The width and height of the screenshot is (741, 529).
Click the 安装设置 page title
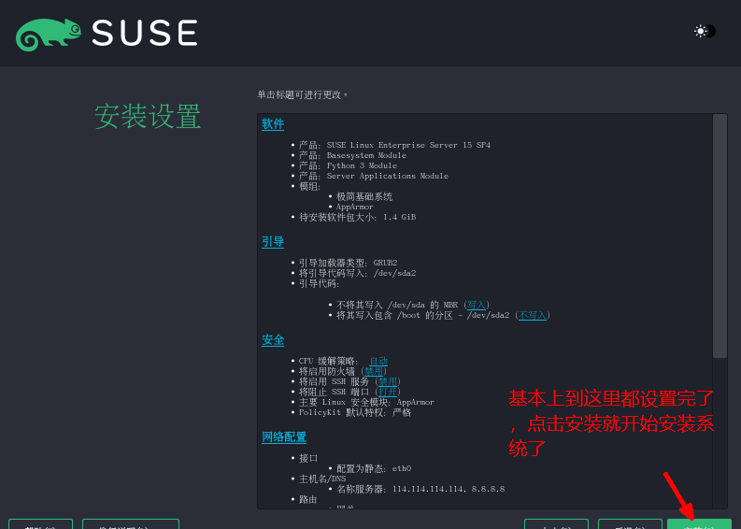(x=148, y=116)
